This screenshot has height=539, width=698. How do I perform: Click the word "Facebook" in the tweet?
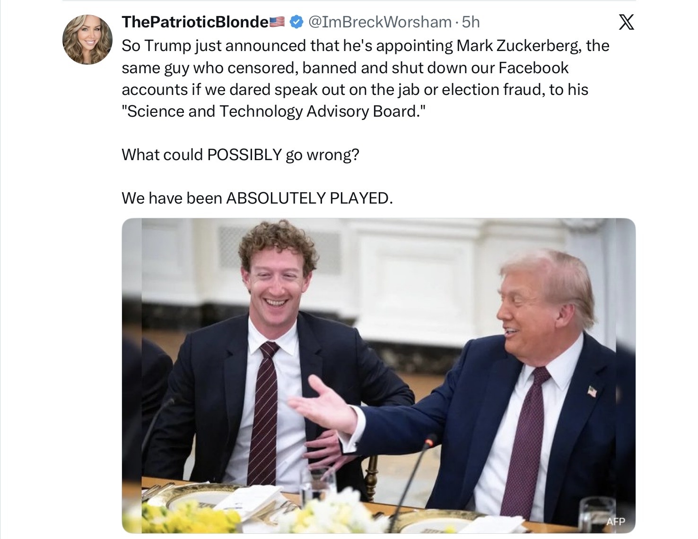(x=533, y=68)
